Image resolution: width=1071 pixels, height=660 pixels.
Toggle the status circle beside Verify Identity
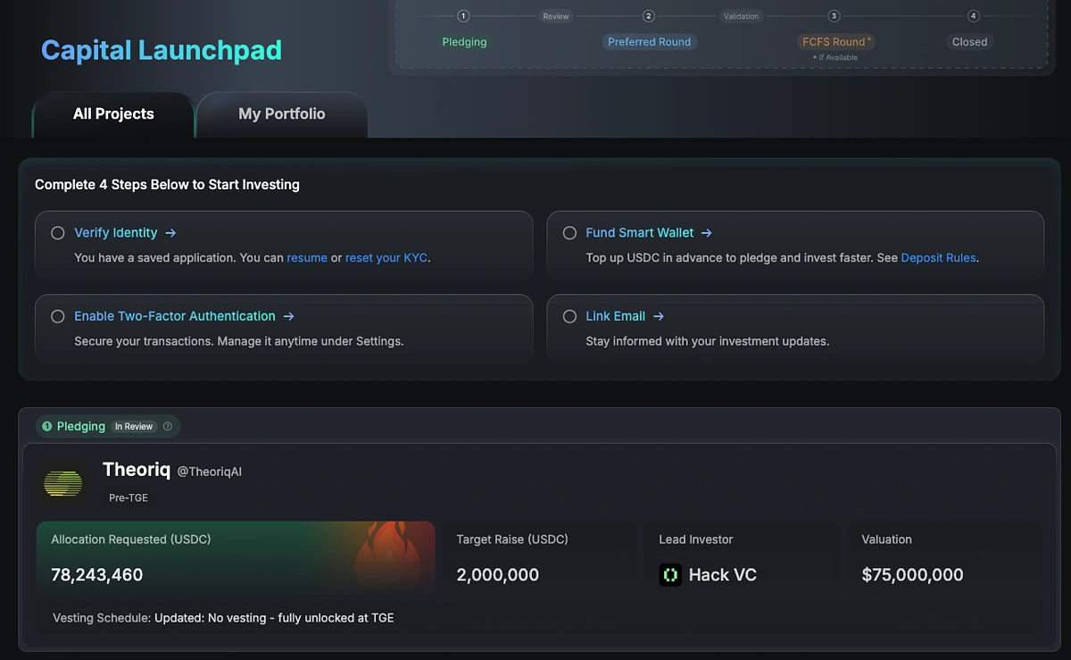(x=57, y=232)
